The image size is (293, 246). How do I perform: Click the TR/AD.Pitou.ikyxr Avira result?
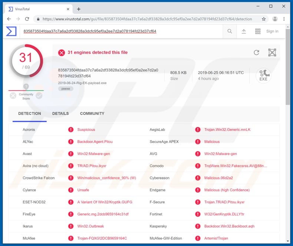92,166
